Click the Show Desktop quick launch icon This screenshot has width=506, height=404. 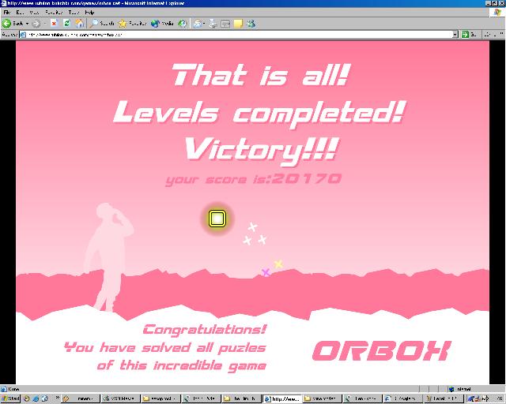(x=44, y=398)
